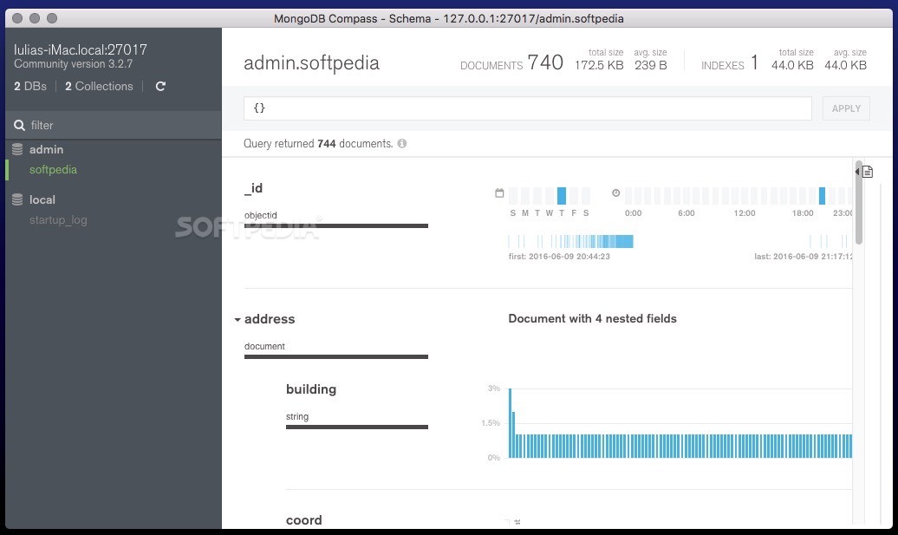Select the startup_log collection

[58, 220]
